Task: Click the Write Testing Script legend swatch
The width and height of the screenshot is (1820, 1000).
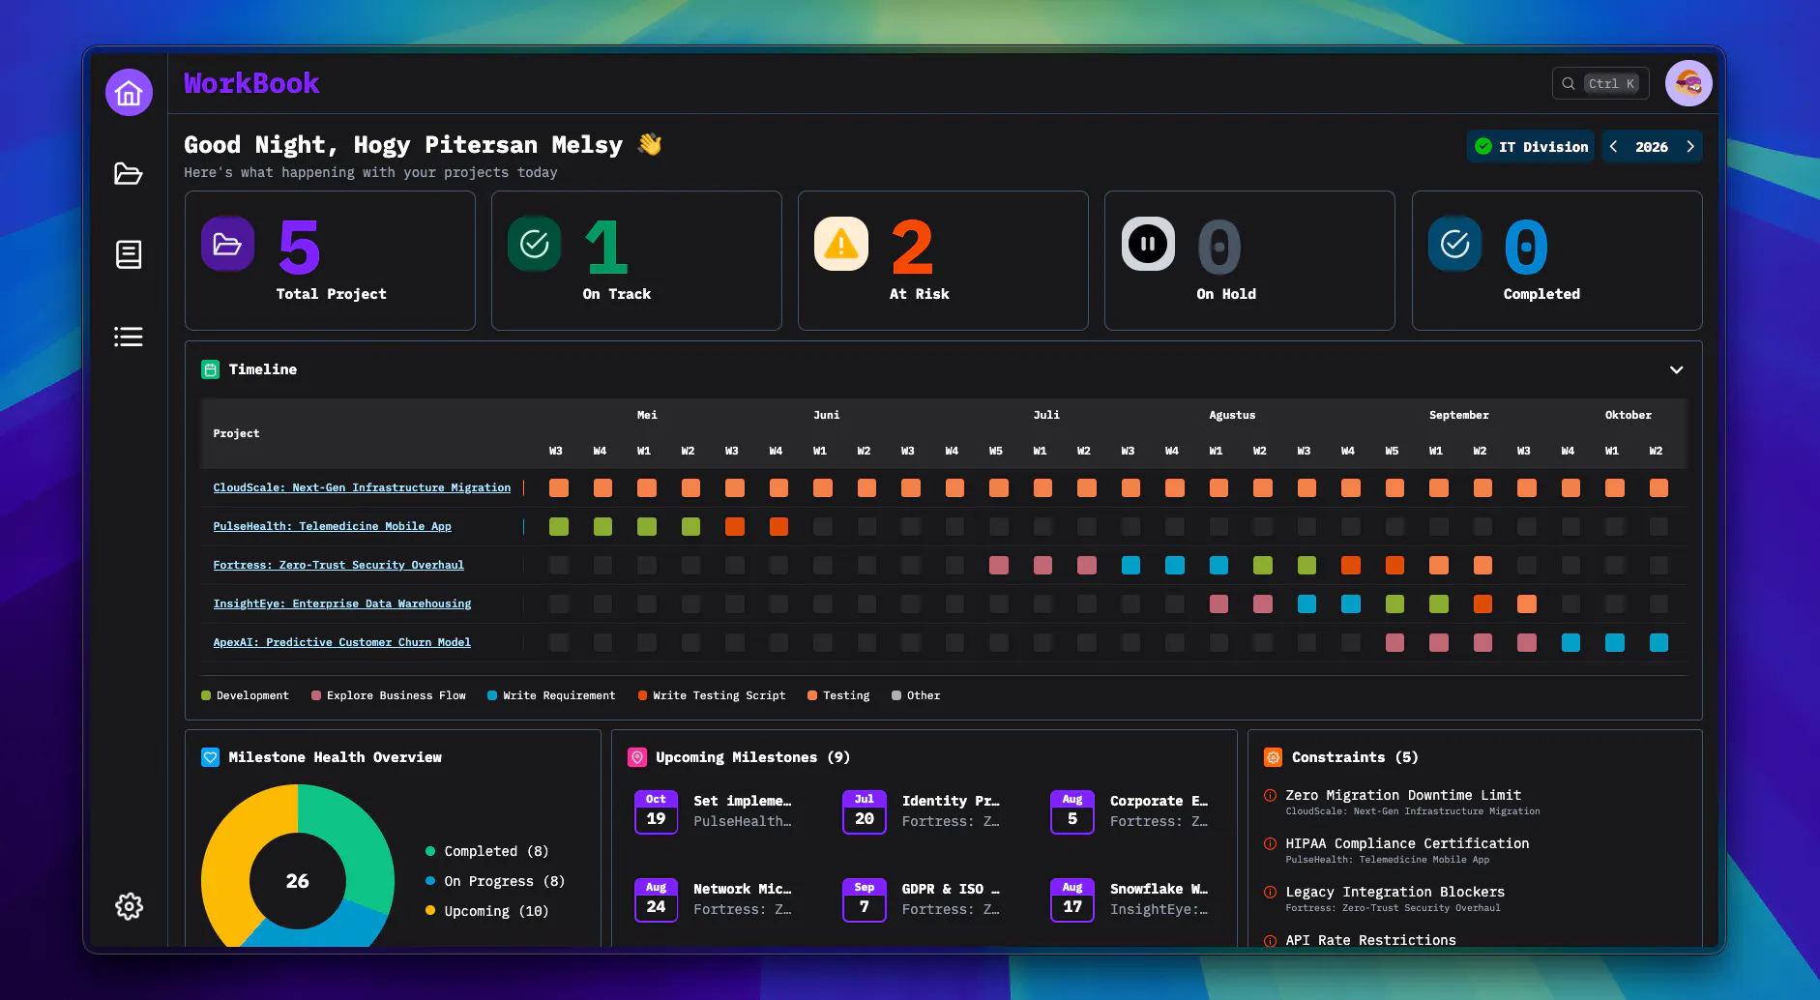Action: (x=642, y=695)
